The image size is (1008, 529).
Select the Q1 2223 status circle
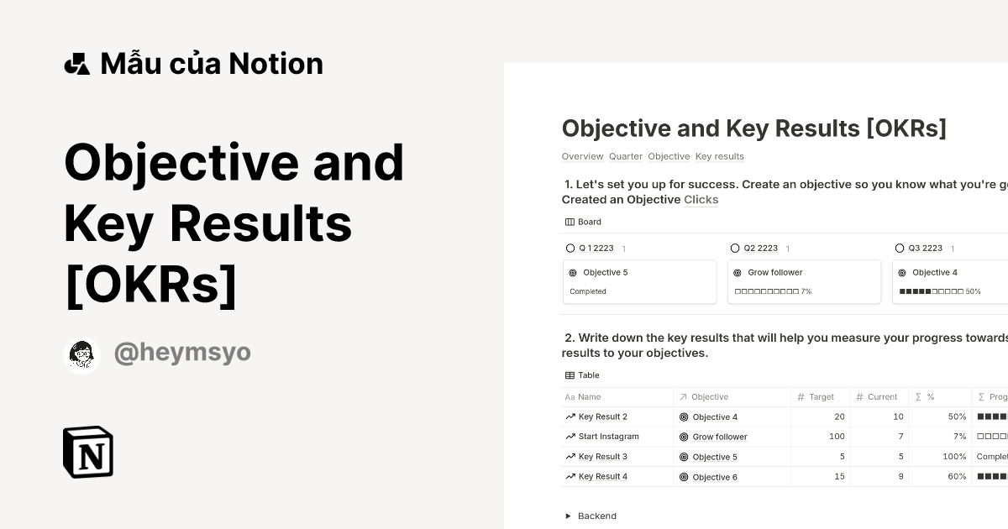click(570, 248)
